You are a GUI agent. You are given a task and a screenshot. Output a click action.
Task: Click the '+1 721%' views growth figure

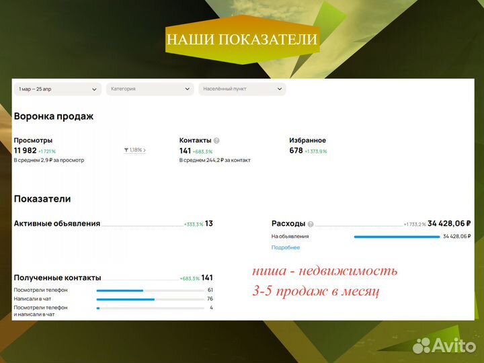pos(47,151)
